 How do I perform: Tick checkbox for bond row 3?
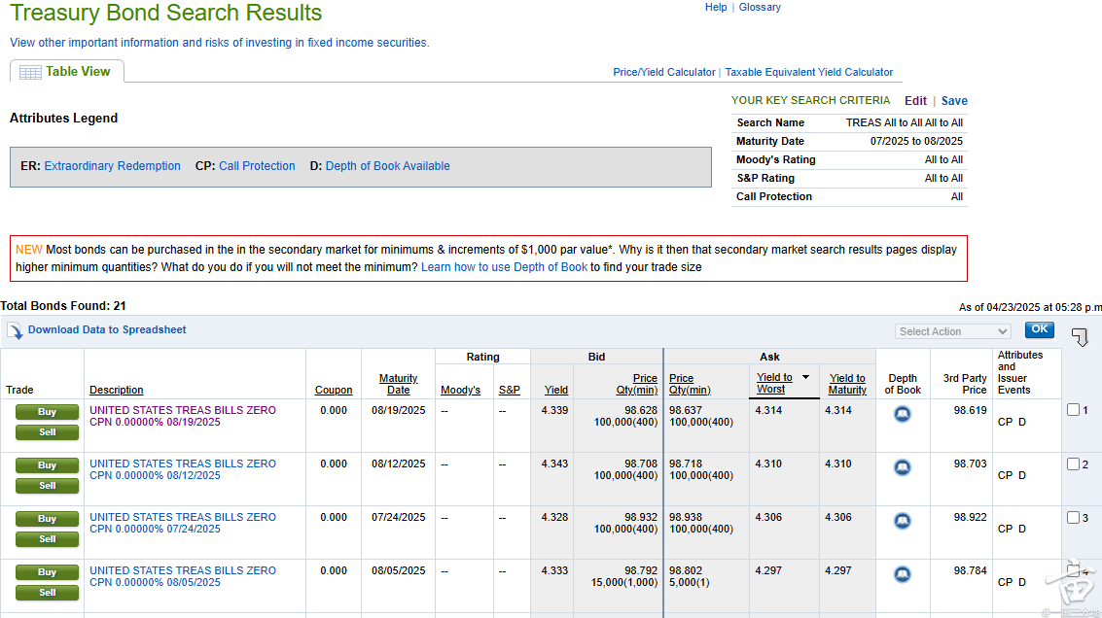click(1073, 518)
